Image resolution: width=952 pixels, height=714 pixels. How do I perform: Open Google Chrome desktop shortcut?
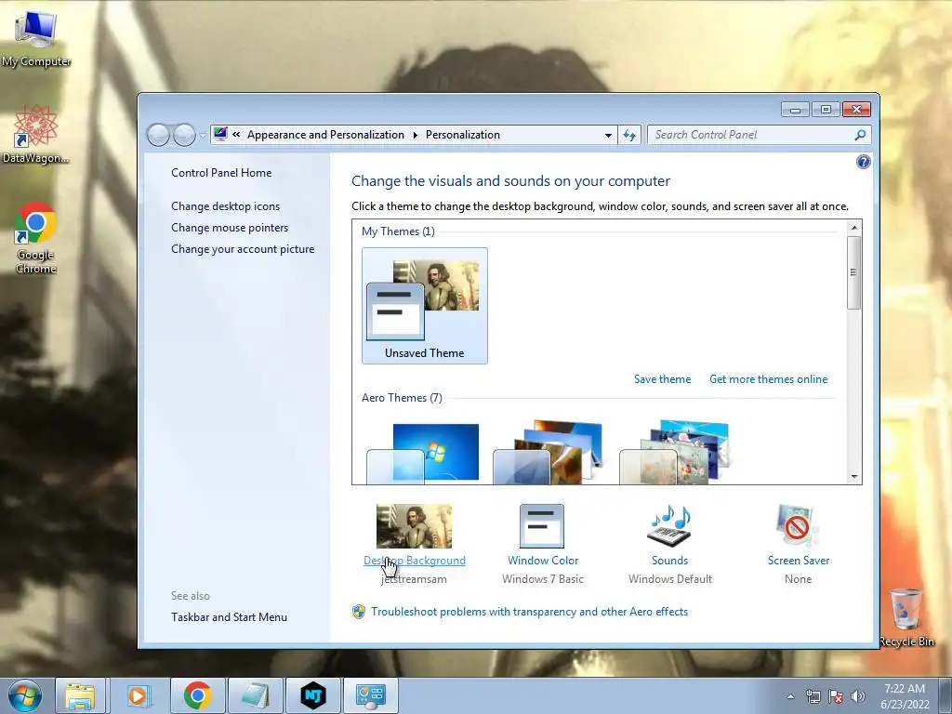click(36, 237)
